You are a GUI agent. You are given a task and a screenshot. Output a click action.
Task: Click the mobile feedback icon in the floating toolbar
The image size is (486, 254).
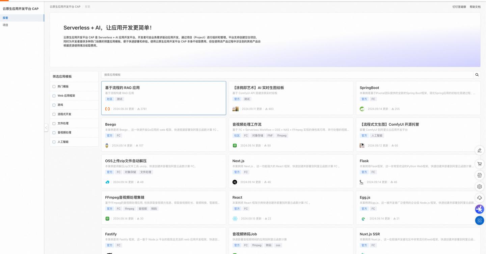[x=479, y=175]
